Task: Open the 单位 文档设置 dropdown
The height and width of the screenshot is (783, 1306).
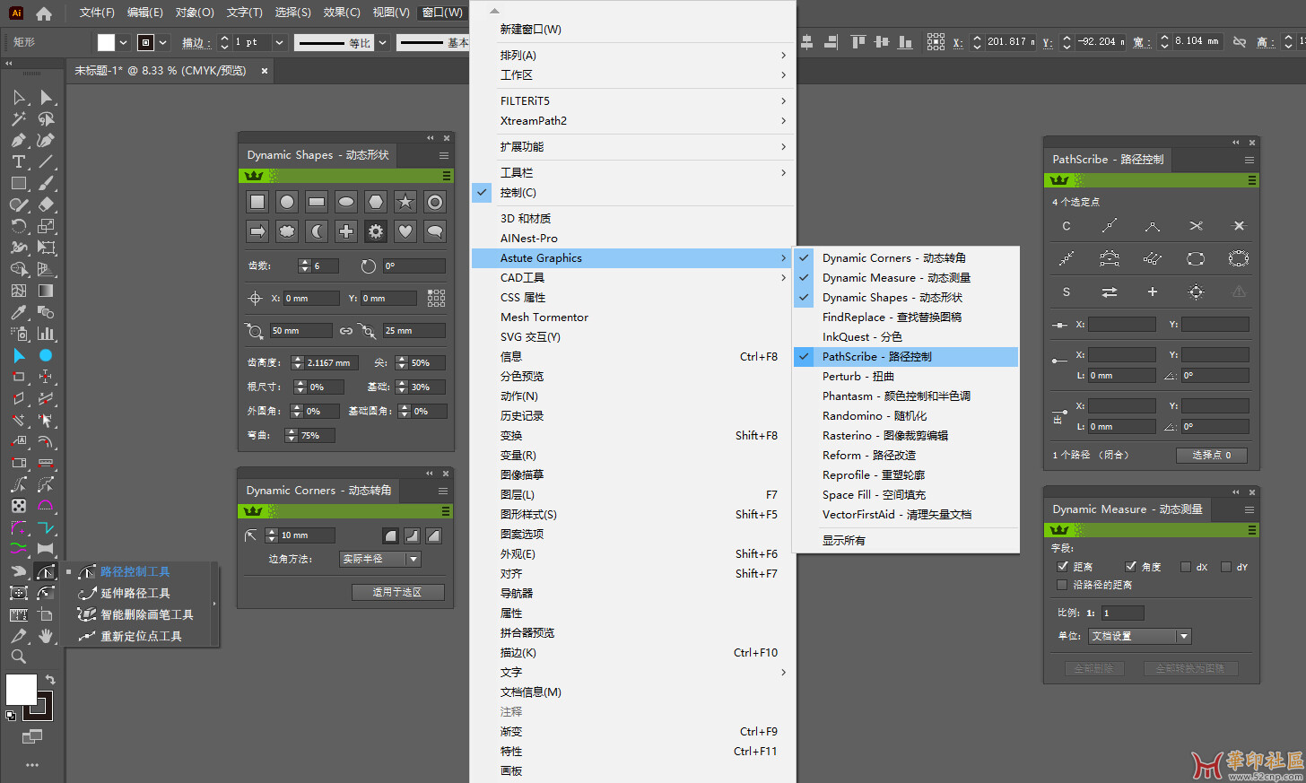Action: coord(1140,636)
